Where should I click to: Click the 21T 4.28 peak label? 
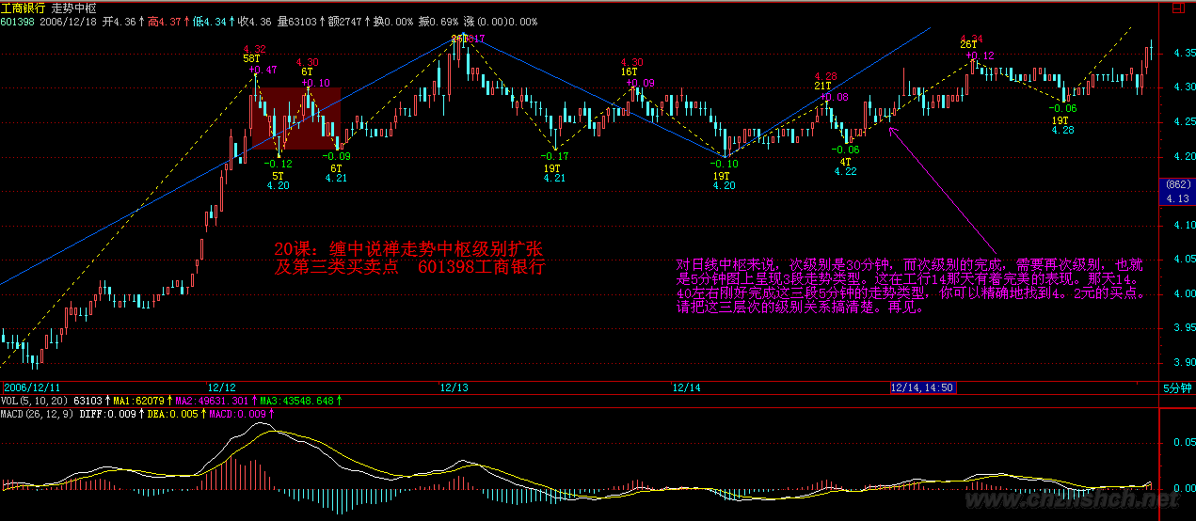[825, 81]
